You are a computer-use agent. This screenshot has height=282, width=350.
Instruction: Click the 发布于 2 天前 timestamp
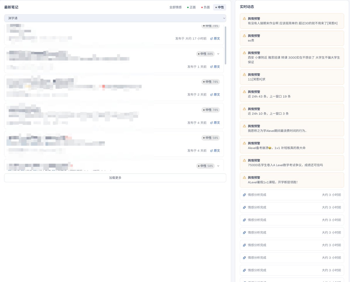197,94
